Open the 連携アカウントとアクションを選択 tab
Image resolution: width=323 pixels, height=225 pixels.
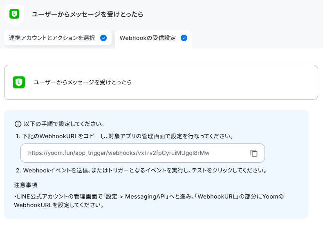point(58,38)
